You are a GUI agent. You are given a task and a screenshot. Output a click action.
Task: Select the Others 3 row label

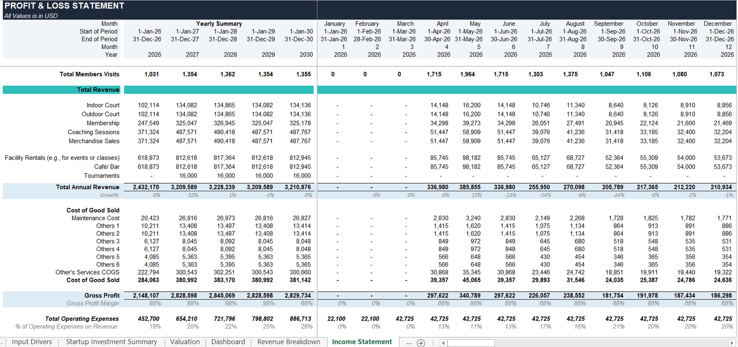coord(108,241)
